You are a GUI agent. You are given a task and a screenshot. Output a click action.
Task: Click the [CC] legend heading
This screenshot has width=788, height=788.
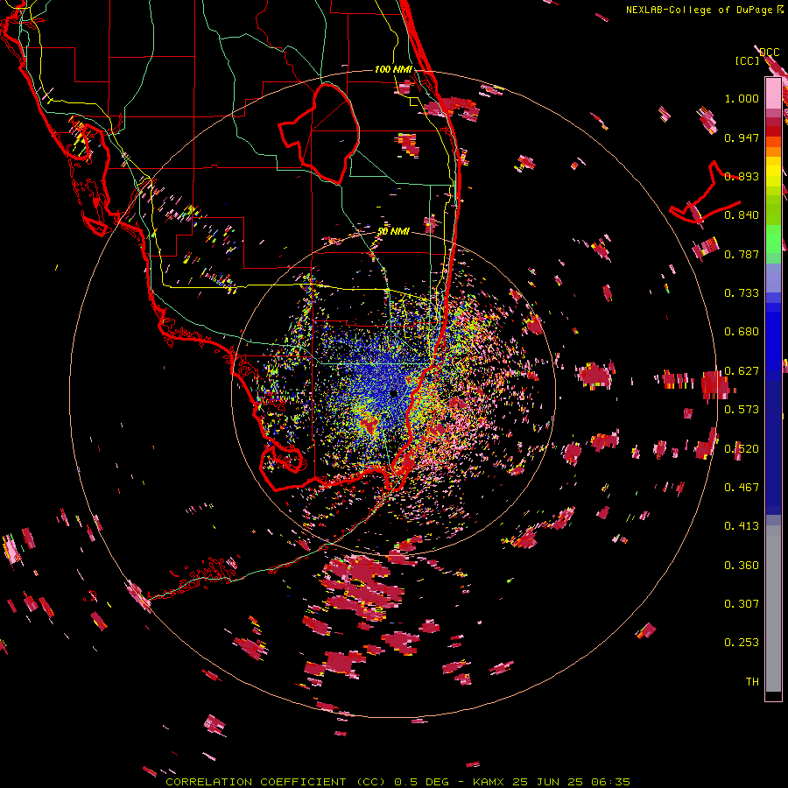(x=748, y=60)
